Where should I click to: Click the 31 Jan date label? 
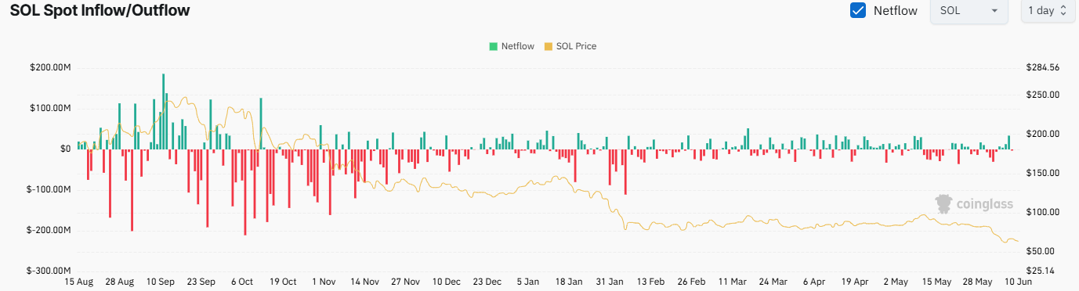[x=610, y=281]
